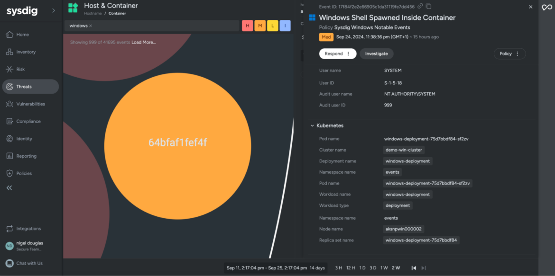Toggle the Medium severity filter
555x276 pixels.
tap(260, 26)
